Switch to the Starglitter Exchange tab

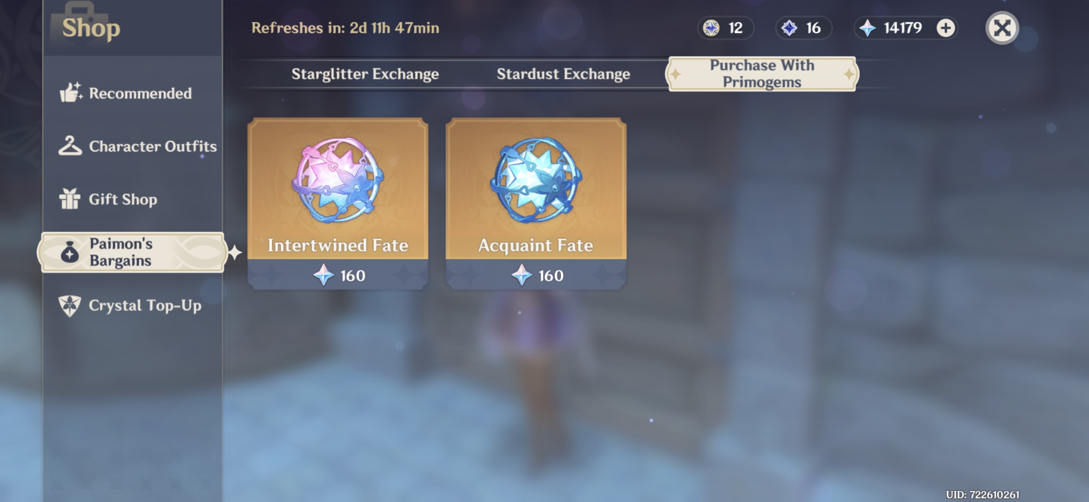point(365,74)
